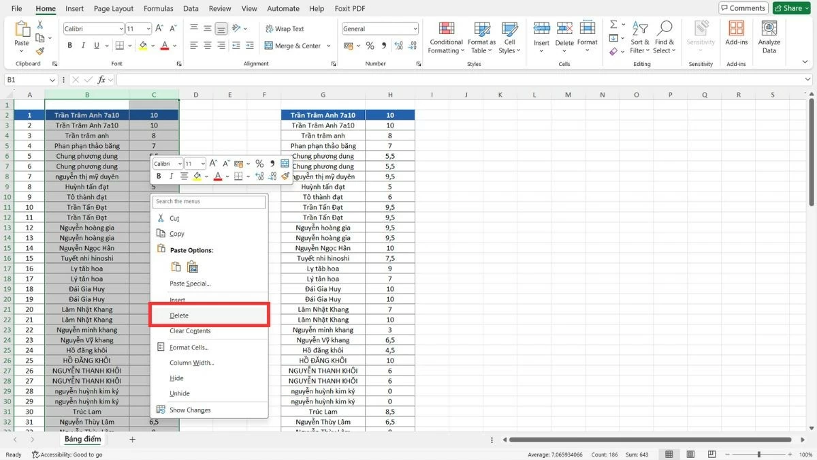The image size is (817, 460).
Task: Open the Analyze Data pane
Action: [769, 37]
